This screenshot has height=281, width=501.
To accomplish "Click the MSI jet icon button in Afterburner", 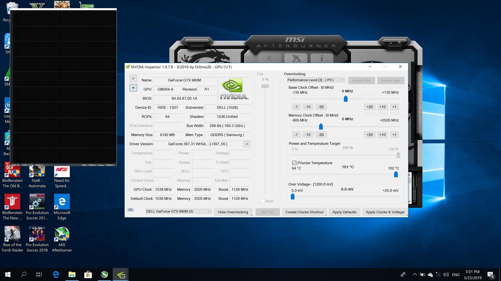I will (296, 58).
